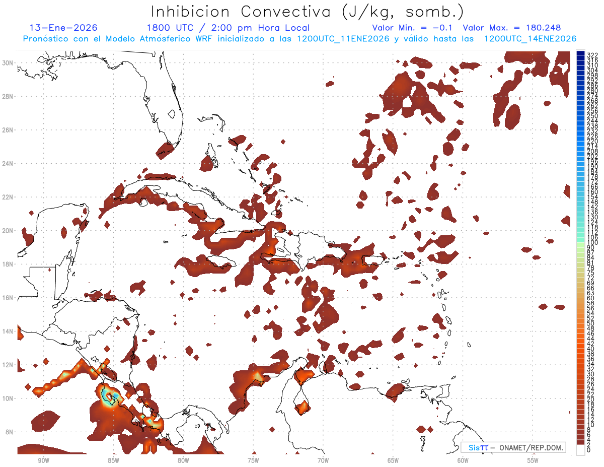Click the '10N' latitude label
This screenshot has width=604, height=467.
click(x=8, y=398)
